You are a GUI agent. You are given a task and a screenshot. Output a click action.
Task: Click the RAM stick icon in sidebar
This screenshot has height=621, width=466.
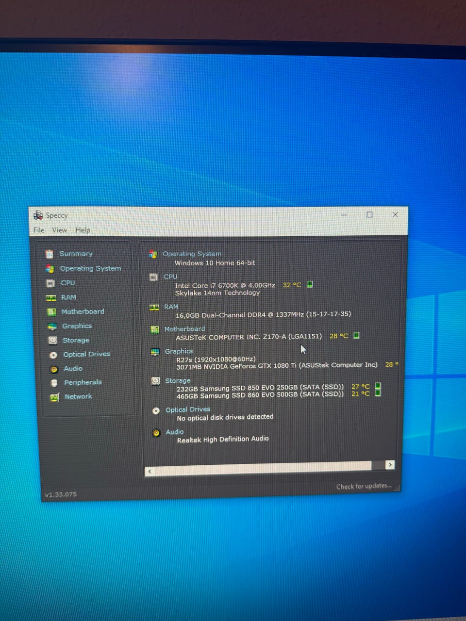pos(51,297)
